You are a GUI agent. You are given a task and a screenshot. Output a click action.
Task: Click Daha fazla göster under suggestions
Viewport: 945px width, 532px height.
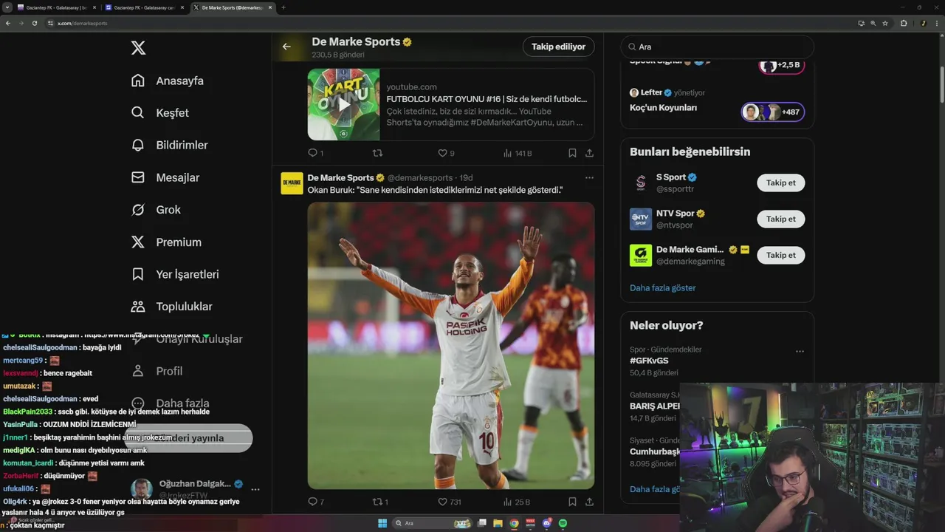coord(662,288)
